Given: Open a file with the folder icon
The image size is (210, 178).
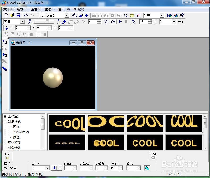Looking at the screenshot, I should click(x=12, y=15).
